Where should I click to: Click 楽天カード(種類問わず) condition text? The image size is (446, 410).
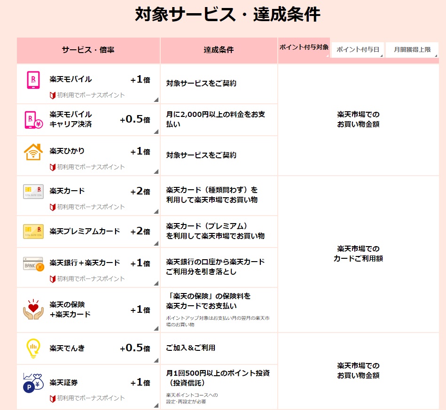point(212,195)
